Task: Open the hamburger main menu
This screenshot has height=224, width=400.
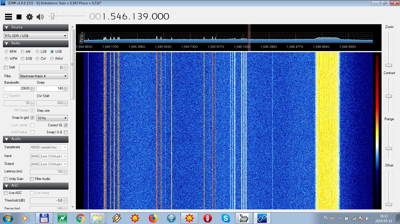Action: 8,17
